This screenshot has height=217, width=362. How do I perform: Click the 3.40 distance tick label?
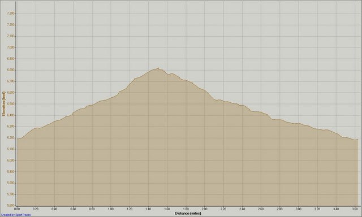point(336,209)
